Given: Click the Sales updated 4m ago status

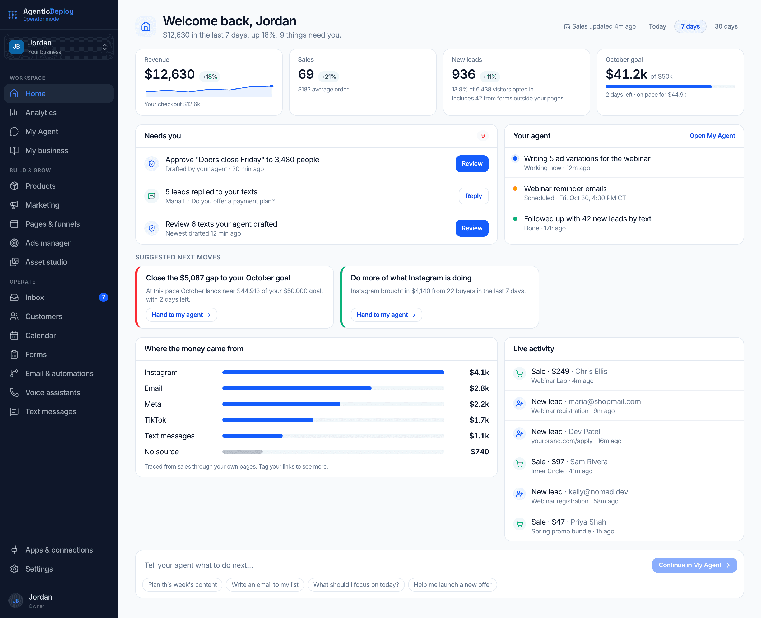Looking at the screenshot, I should (600, 26).
